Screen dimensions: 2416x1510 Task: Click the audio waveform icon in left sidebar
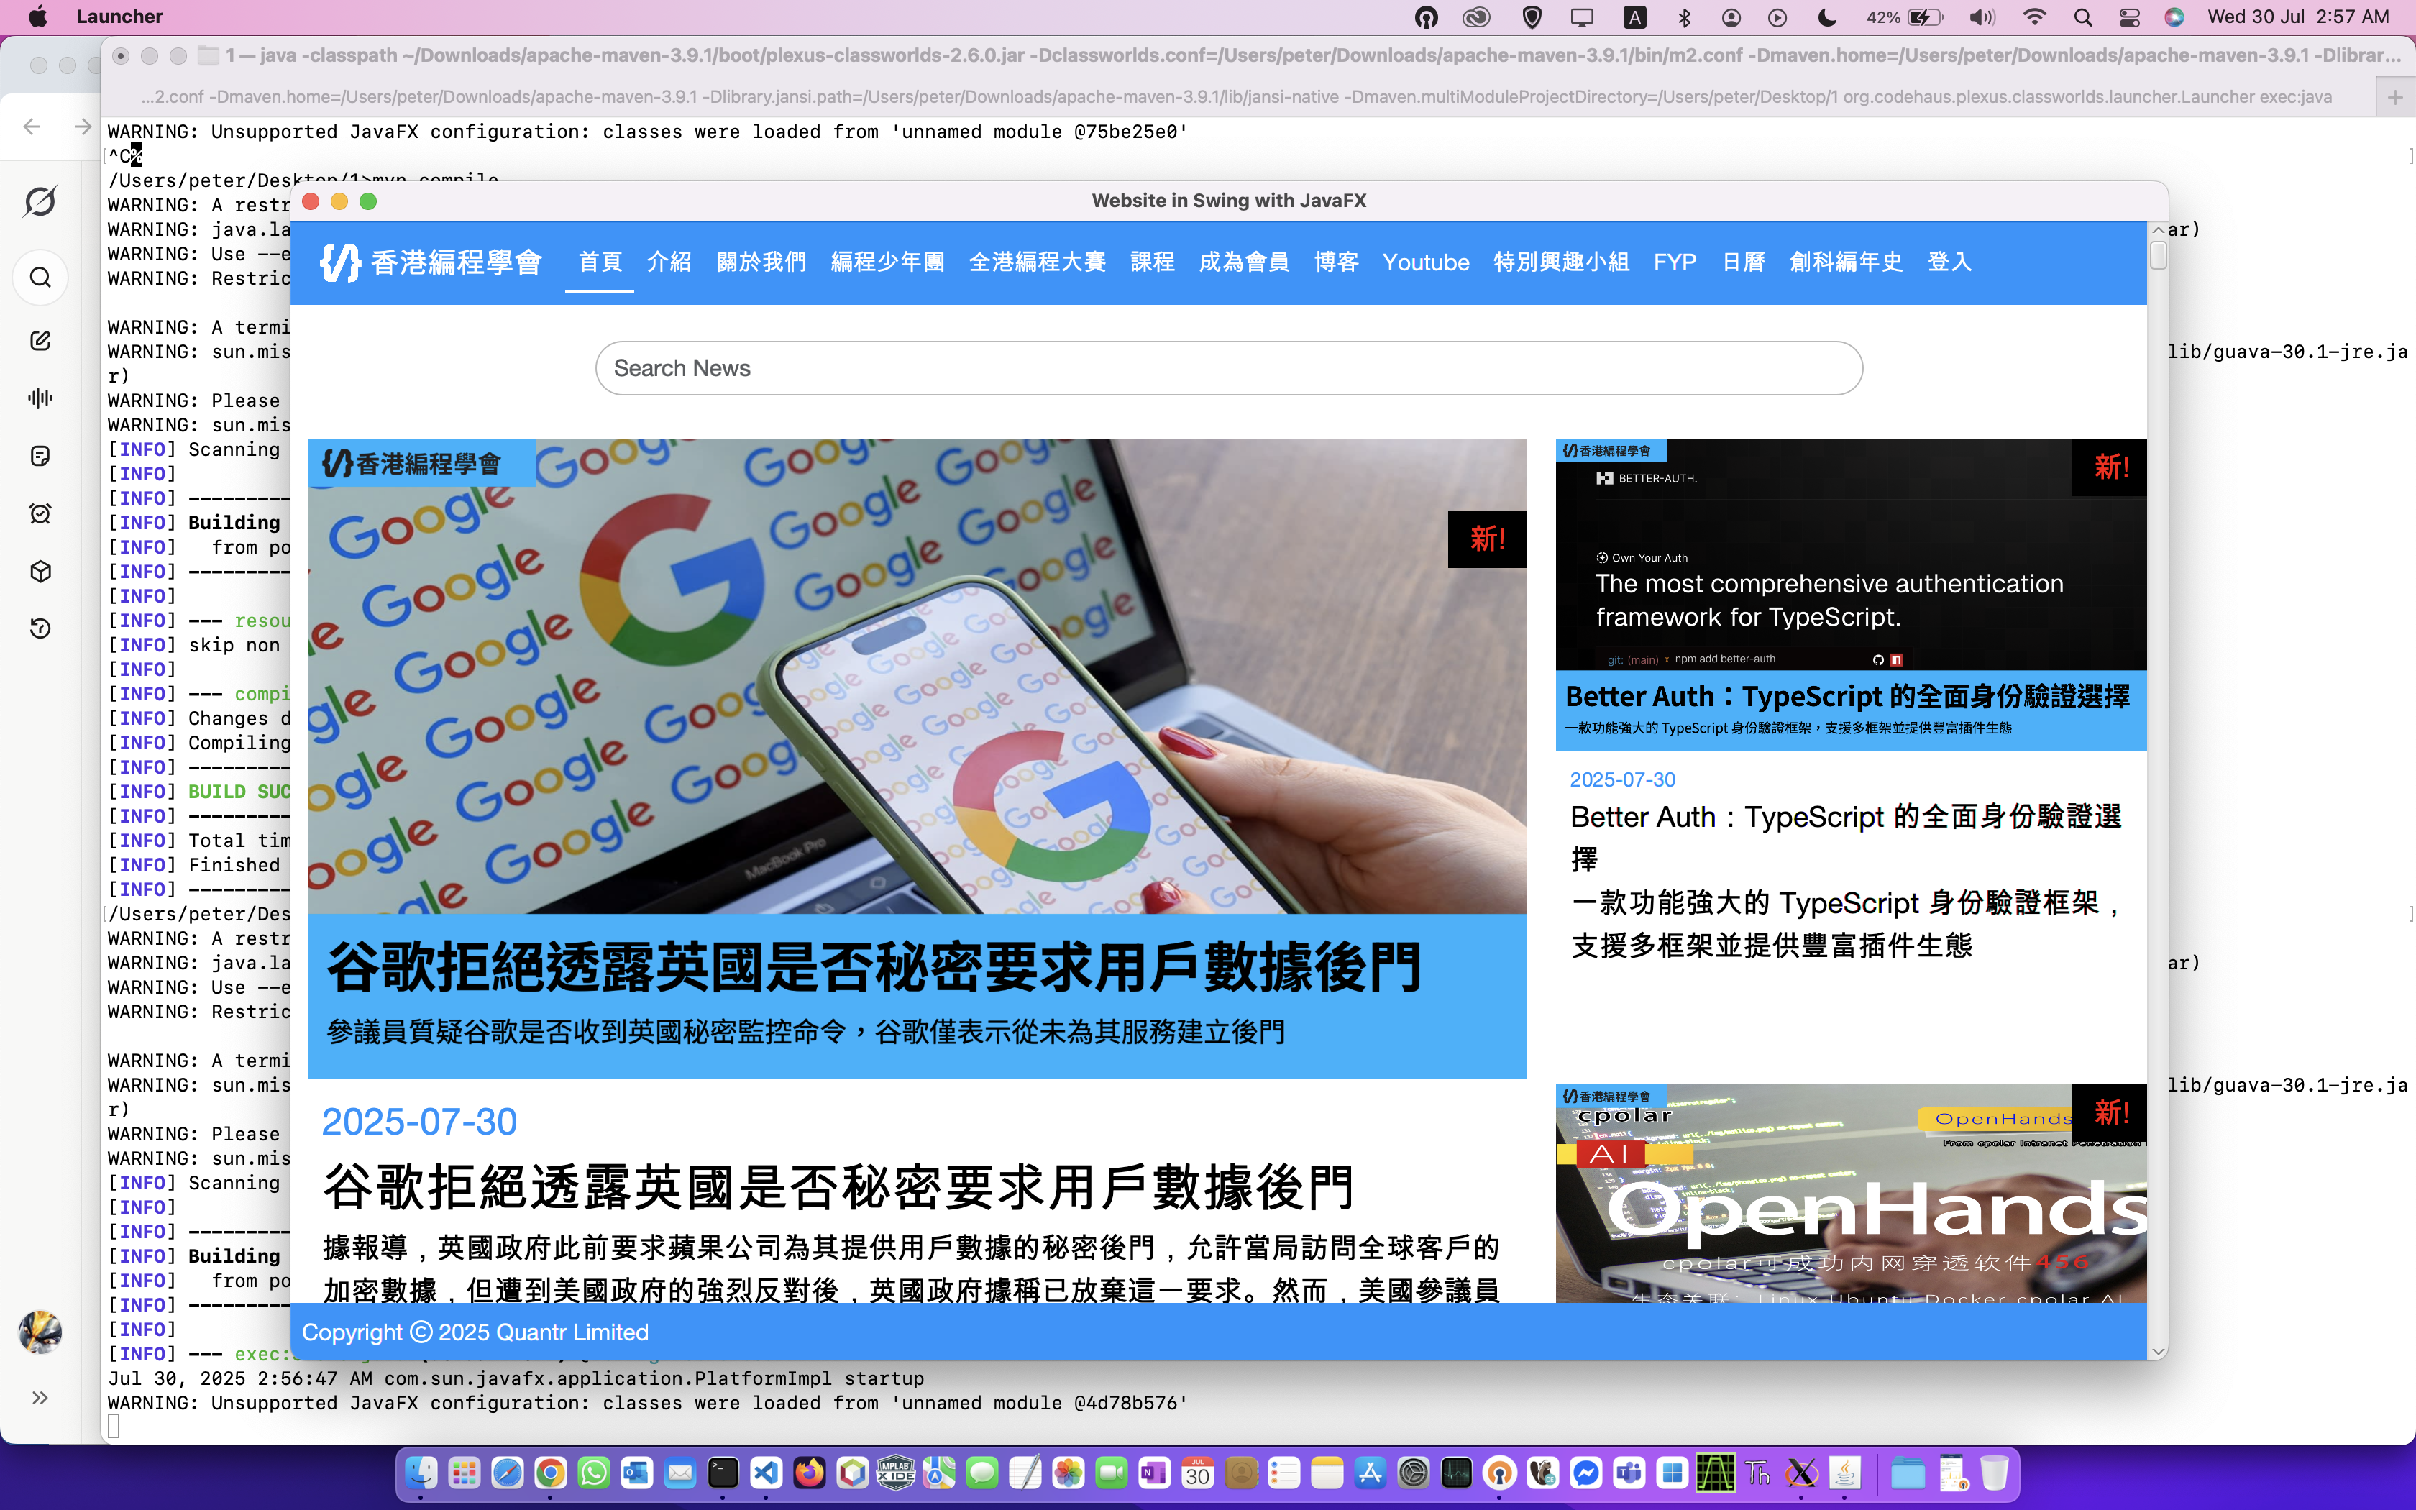(40, 398)
